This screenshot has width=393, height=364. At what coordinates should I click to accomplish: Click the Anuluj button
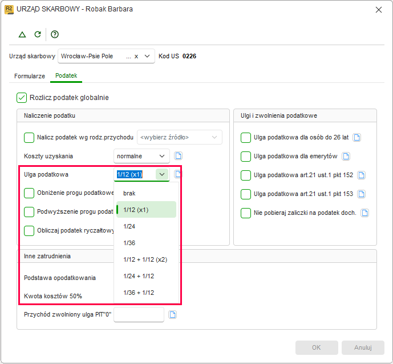click(x=363, y=347)
